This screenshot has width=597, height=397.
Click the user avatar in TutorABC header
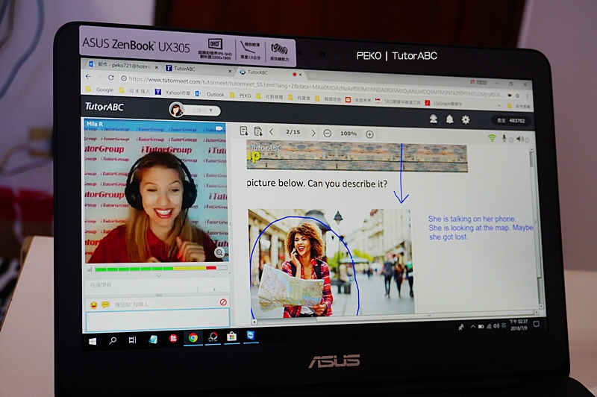[176, 110]
